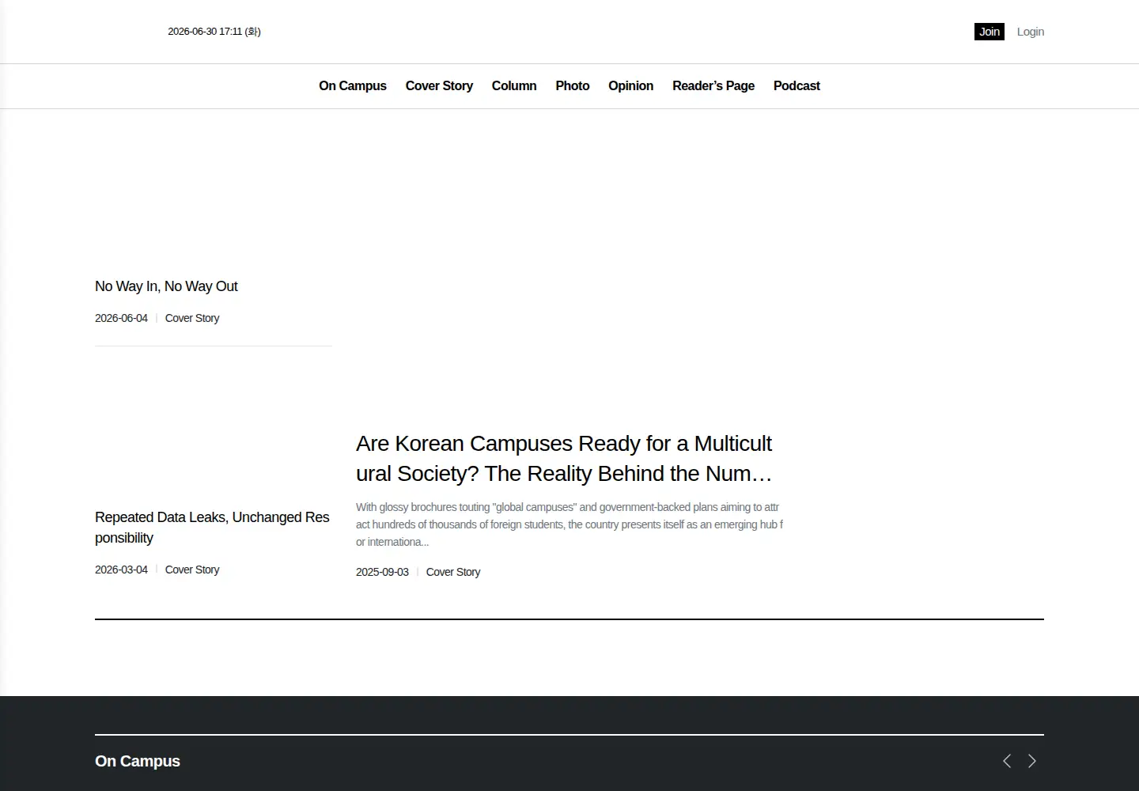Screen dimensions: 1139x791
Task: Show previous On Campus stories with left arrow
Action: coord(1007,761)
